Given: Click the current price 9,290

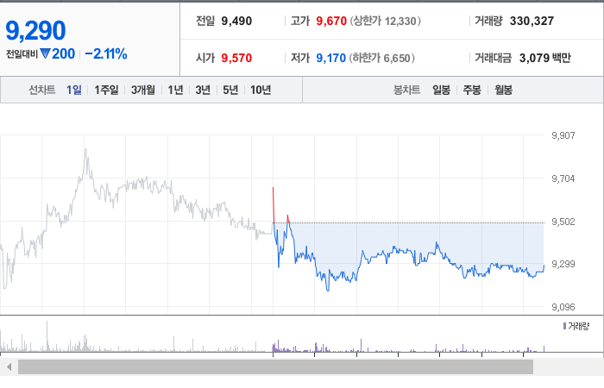Looking at the screenshot, I should click(x=35, y=30).
